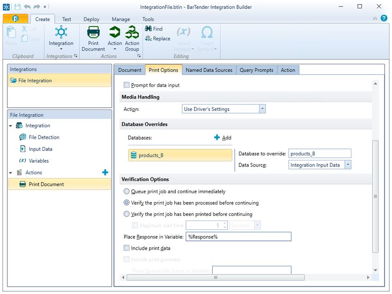Viewport: 392px width, 294px height.
Task: Open the Integration ribbon dropdown arrow
Action: (x=61, y=49)
